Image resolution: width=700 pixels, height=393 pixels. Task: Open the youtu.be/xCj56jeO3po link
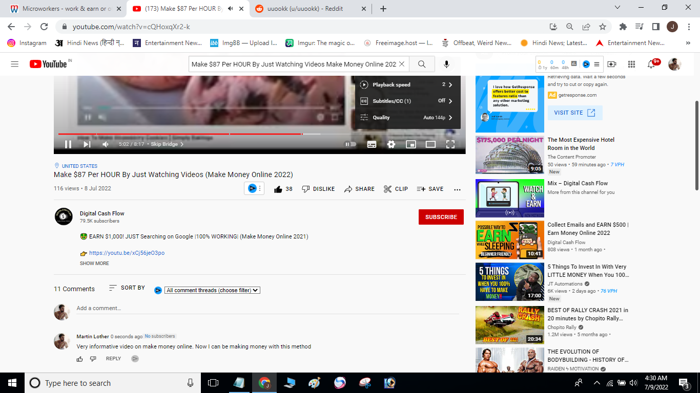[127, 253]
